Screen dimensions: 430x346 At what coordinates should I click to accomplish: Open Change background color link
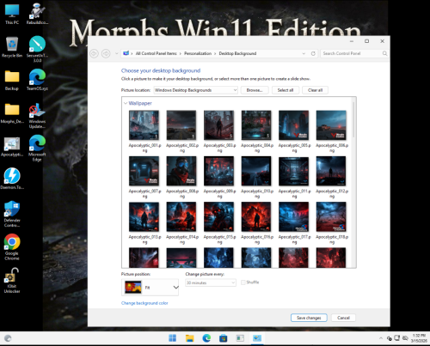tap(144, 303)
